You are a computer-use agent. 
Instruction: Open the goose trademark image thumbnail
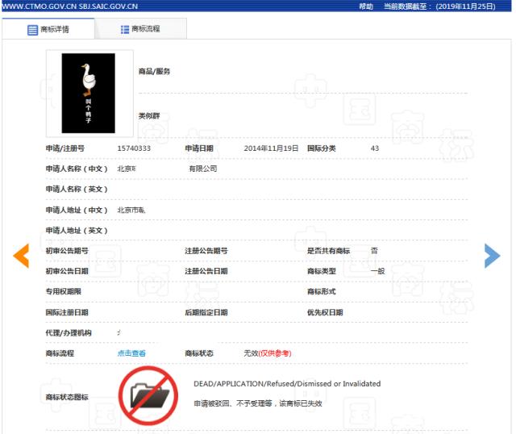point(89,94)
